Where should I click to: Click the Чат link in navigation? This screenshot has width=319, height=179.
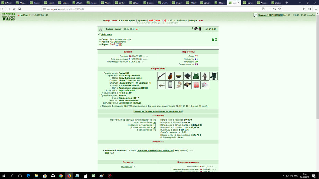201,20
